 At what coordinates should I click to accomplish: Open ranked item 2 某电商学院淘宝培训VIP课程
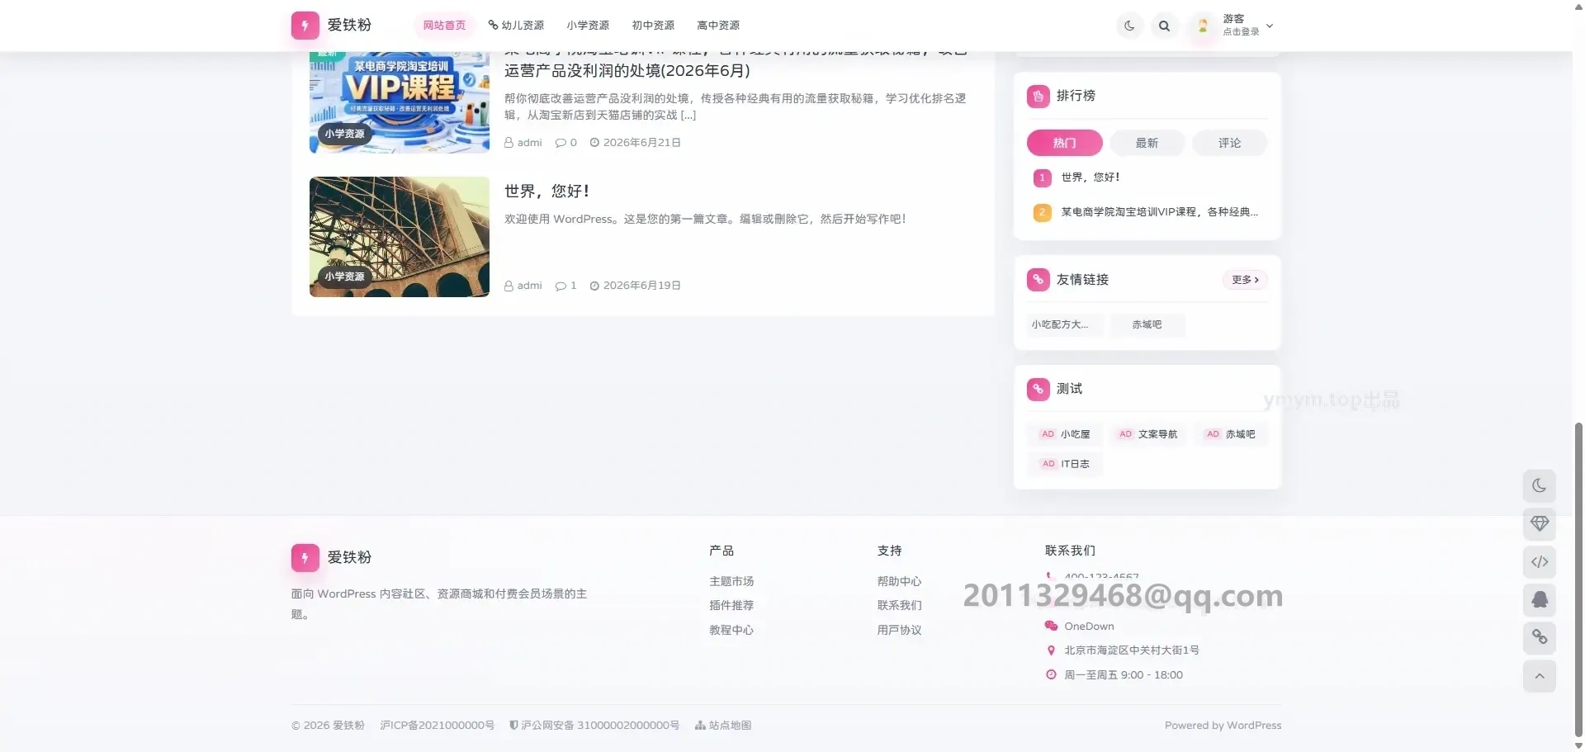(1160, 212)
